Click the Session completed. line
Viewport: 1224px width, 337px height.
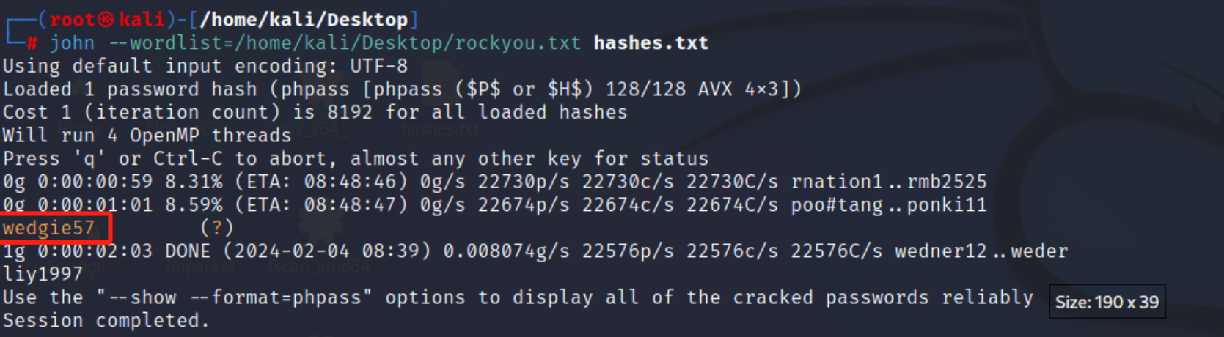(106, 320)
